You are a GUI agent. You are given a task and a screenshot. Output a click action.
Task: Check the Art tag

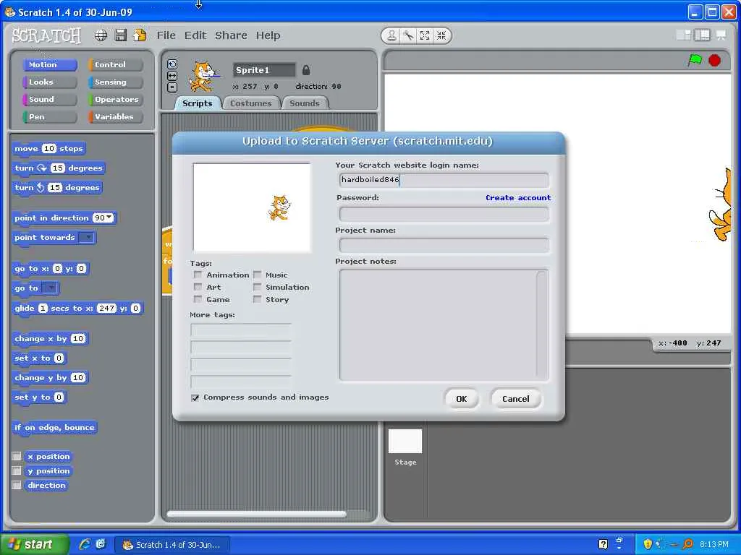[198, 287]
